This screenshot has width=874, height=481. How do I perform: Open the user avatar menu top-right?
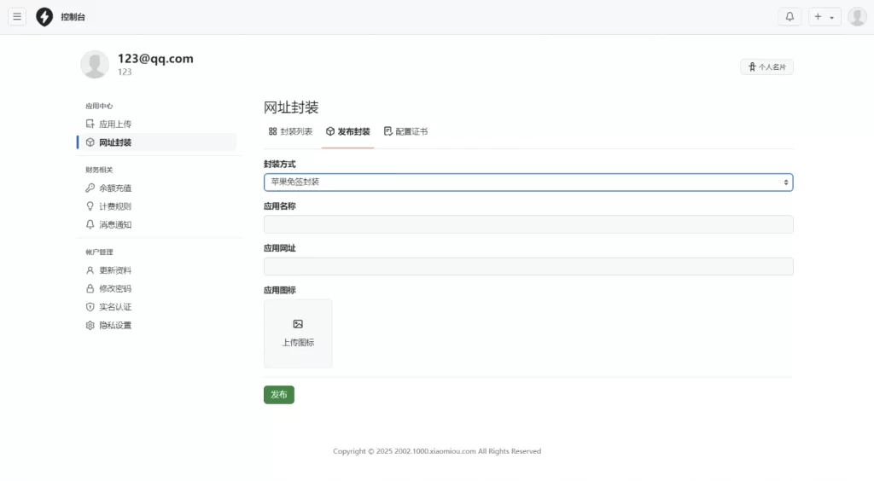[x=857, y=17]
